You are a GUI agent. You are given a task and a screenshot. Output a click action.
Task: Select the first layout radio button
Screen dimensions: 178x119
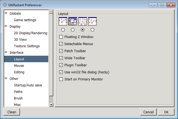(63, 30)
